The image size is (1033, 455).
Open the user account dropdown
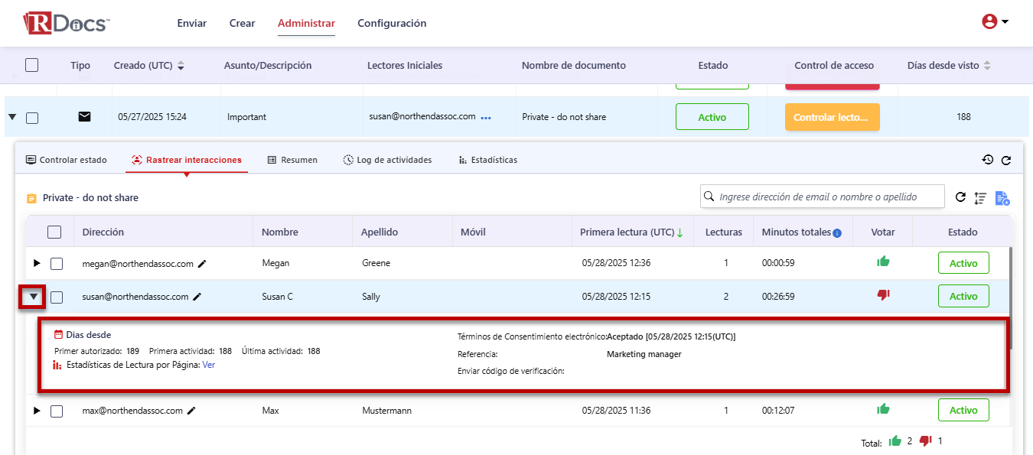click(x=995, y=22)
